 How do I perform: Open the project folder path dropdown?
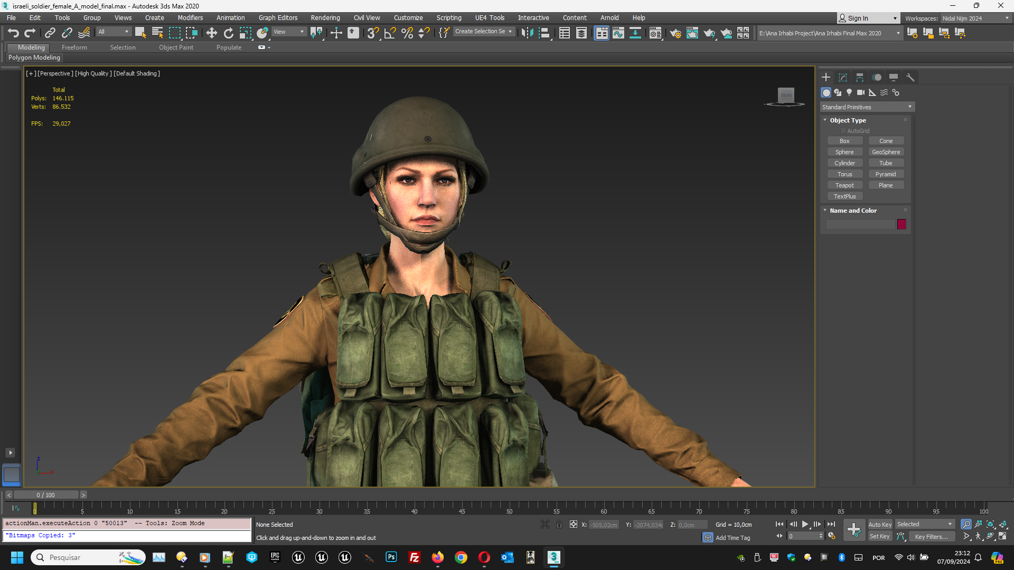coord(830,33)
